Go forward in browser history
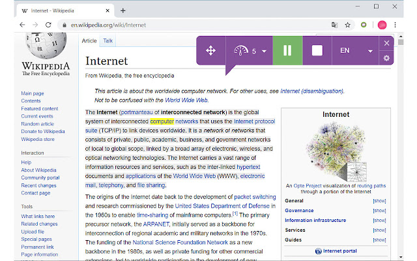Image resolution: width=417 pixels, height=261 pixels. (x=35, y=25)
